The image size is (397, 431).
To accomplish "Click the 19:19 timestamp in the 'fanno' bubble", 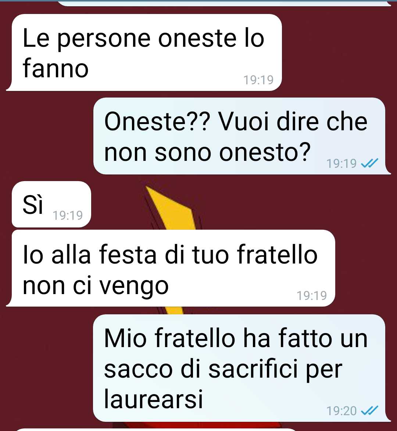I will pos(258,80).
